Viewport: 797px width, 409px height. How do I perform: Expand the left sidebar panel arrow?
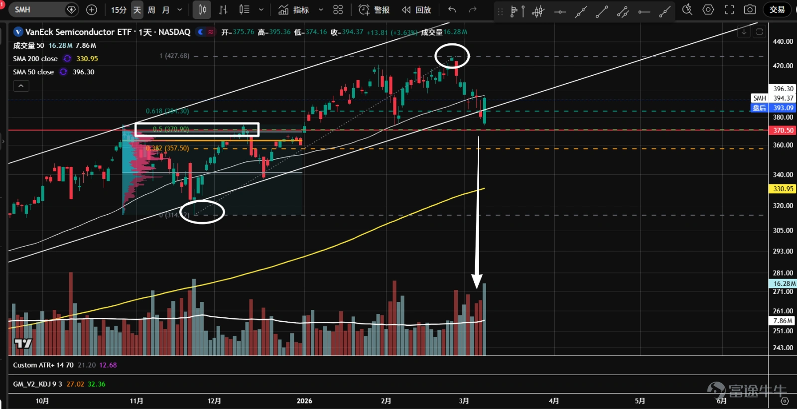(3, 141)
